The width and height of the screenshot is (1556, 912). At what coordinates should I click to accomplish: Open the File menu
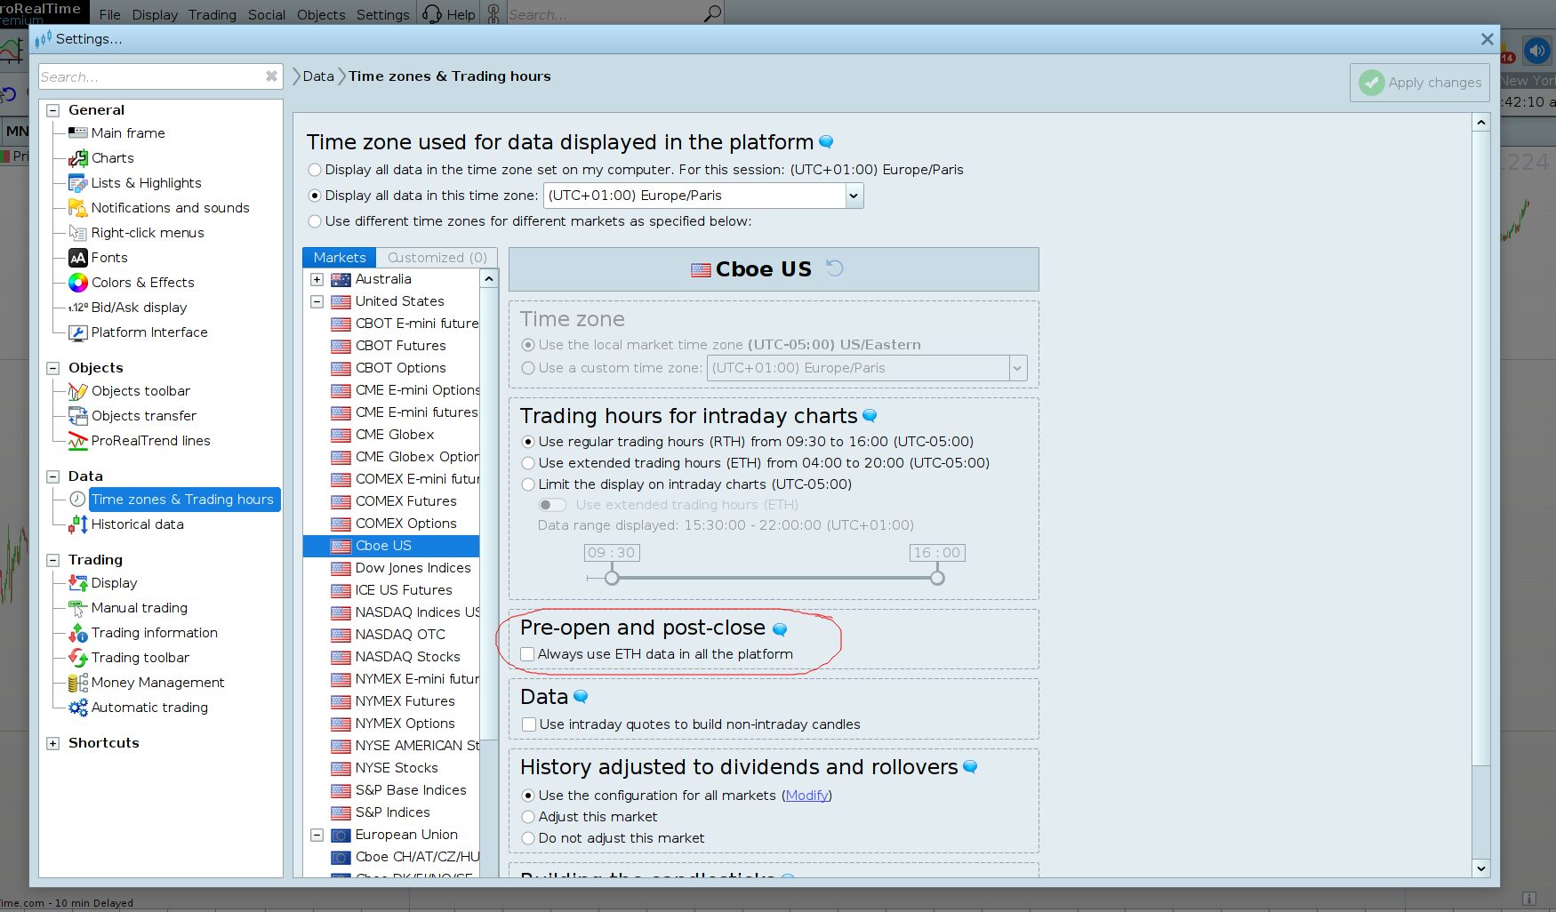(x=110, y=14)
